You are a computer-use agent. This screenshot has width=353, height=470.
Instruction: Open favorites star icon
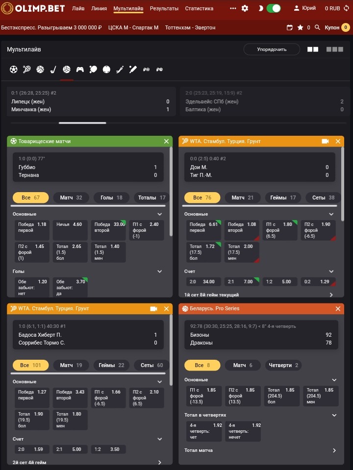(x=301, y=27)
